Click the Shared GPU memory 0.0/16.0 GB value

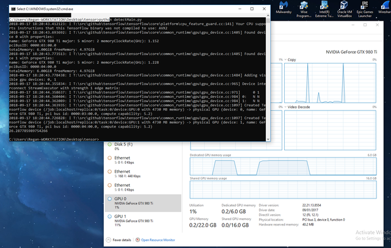pyautogui.click(x=235, y=225)
